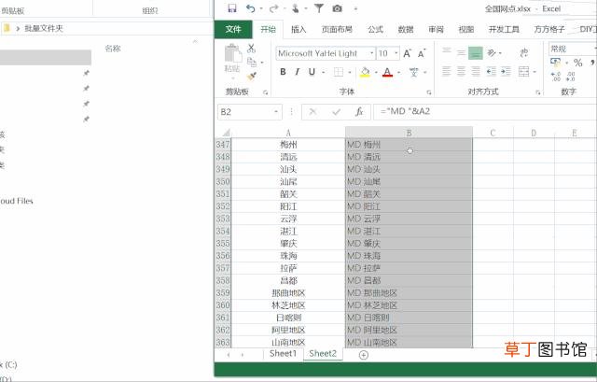Viewport: 597px width, 382px height.
Task: Click cell with MD 拉萨
Action: [x=409, y=268]
